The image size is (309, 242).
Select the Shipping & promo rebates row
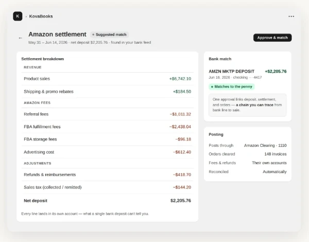click(x=108, y=92)
